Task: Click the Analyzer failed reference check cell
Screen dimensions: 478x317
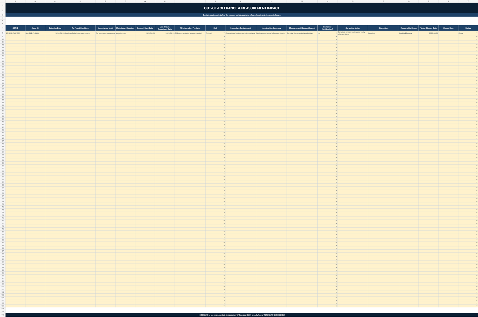Action: (80, 33)
